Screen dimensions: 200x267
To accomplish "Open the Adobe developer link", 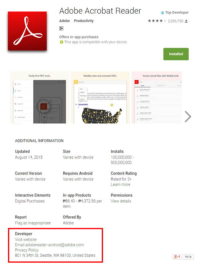I will (64, 21).
